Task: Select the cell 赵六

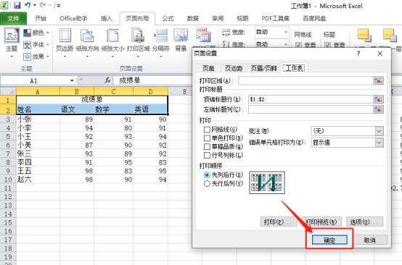Action: tap(38, 180)
